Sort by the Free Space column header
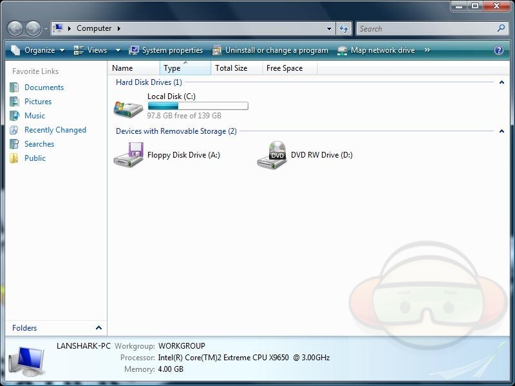The width and height of the screenshot is (515, 386). coord(285,68)
